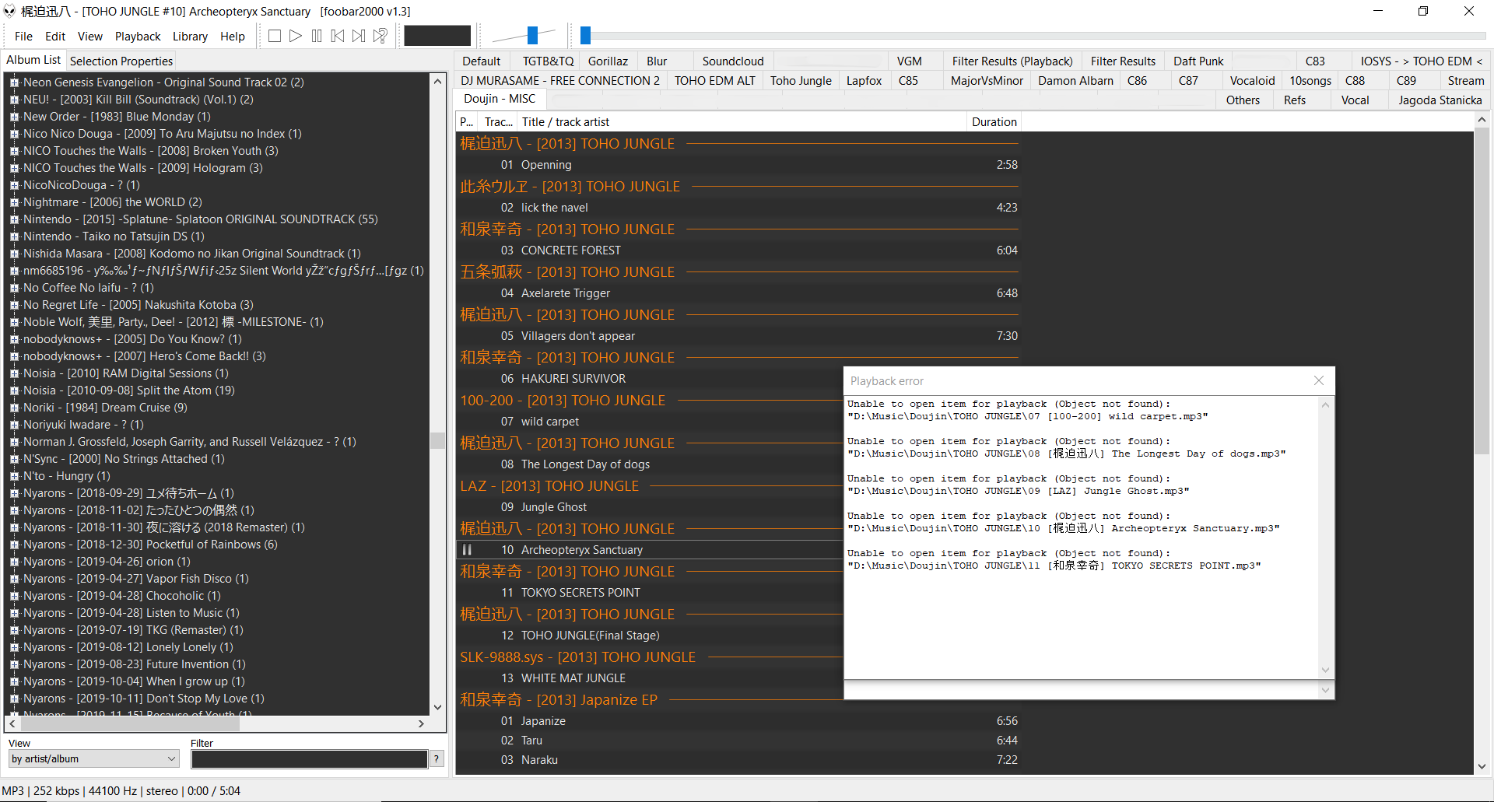Screen dimensions: 1494x802
Task: Click album list horizontal scroll-right arrow
Action: click(x=421, y=723)
